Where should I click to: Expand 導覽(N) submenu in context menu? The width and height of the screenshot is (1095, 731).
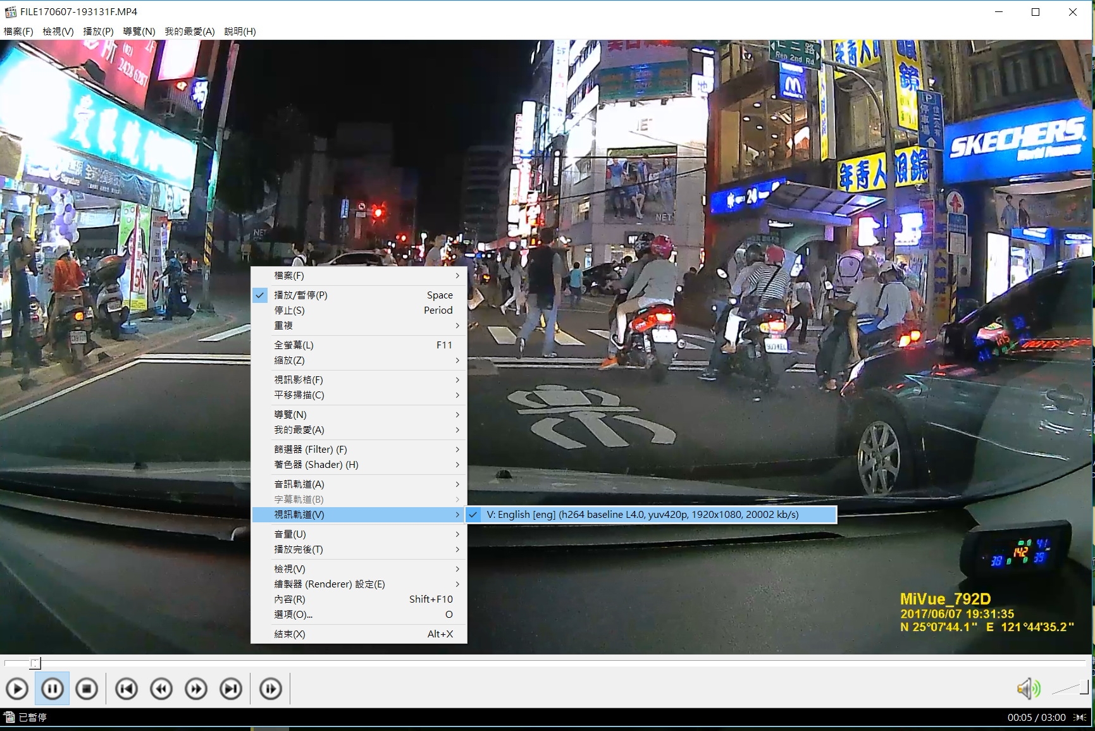(359, 415)
